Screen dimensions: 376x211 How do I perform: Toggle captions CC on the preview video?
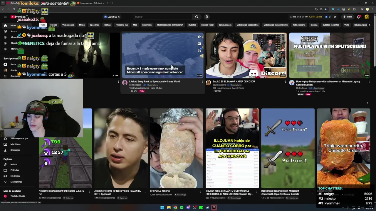[x=199, y=44]
